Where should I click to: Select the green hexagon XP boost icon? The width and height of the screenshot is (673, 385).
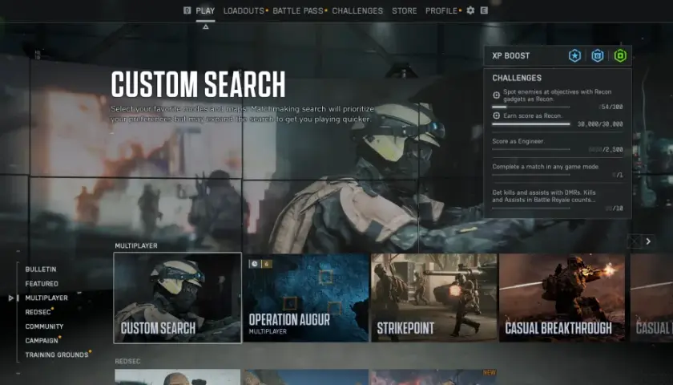pos(620,55)
